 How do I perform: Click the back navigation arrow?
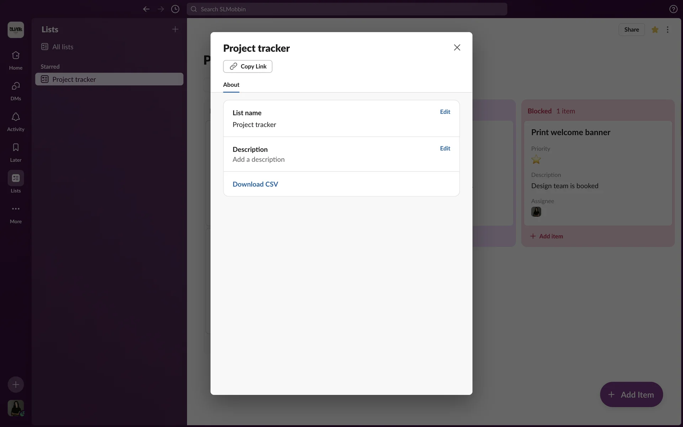146,9
